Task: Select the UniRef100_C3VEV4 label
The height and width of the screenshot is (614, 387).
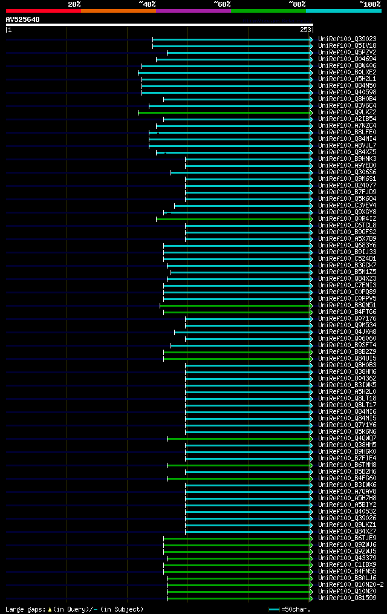Action: pos(347,206)
